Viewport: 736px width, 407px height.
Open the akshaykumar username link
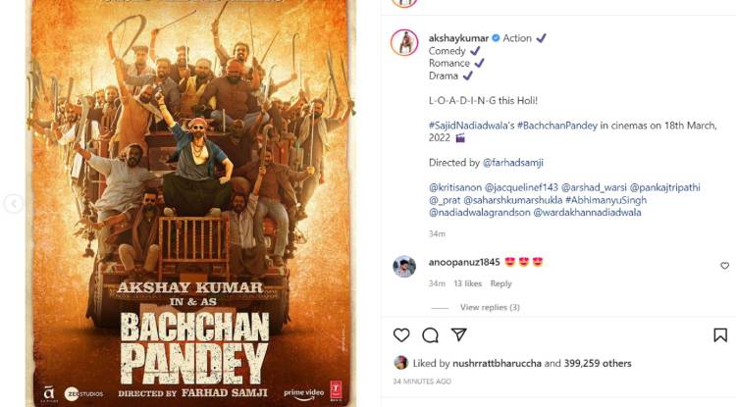[458, 38]
